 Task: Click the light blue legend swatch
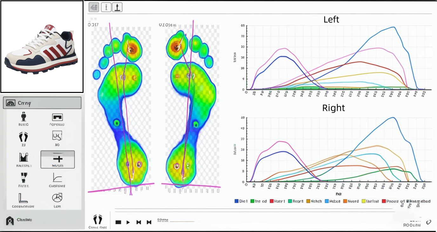click(x=326, y=201)
